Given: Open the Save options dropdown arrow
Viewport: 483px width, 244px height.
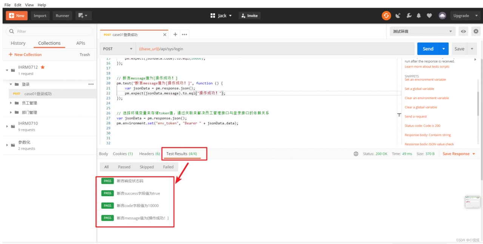Looking at the screenshot, I should (x=472, y=49).
